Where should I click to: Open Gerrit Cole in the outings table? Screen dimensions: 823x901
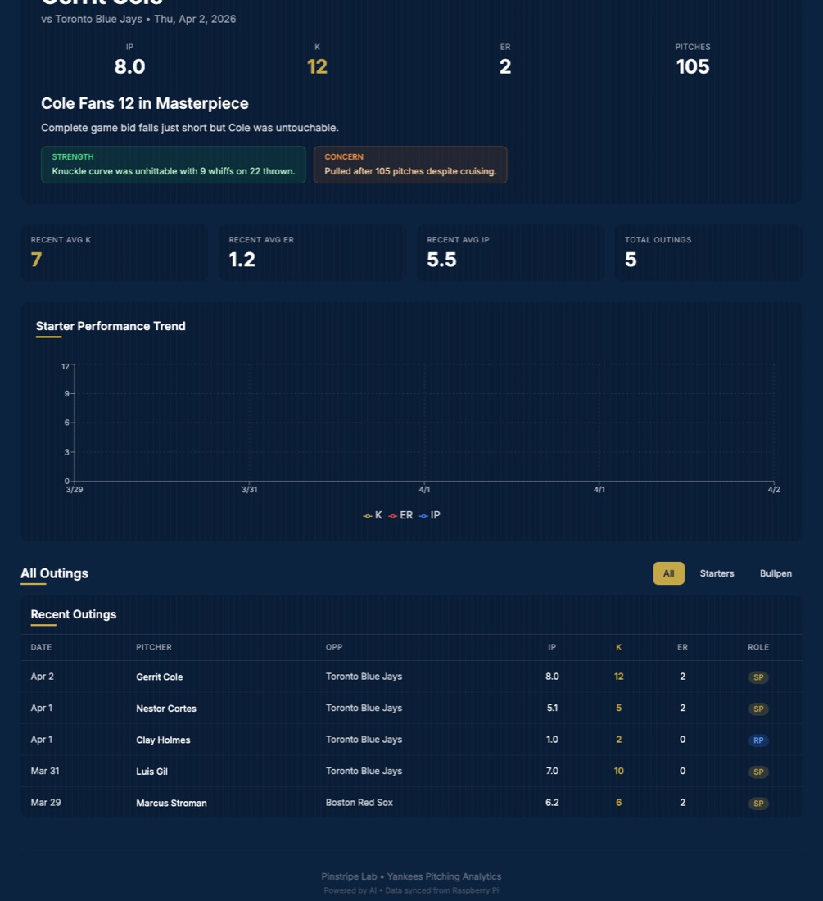pyautogui.click(x=159, y=677)
